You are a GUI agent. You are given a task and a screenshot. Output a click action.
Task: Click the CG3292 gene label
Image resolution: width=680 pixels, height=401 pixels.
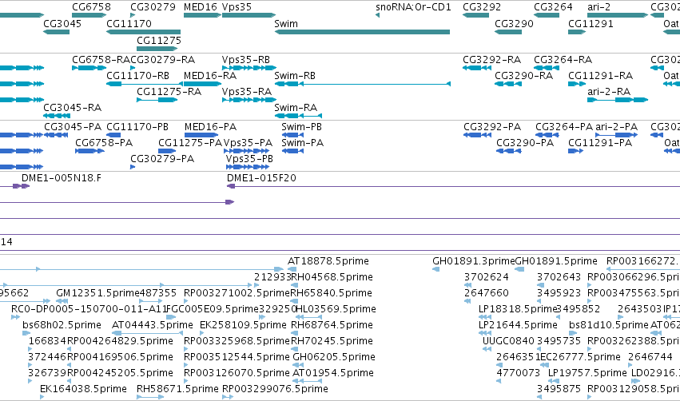[482, 7]
